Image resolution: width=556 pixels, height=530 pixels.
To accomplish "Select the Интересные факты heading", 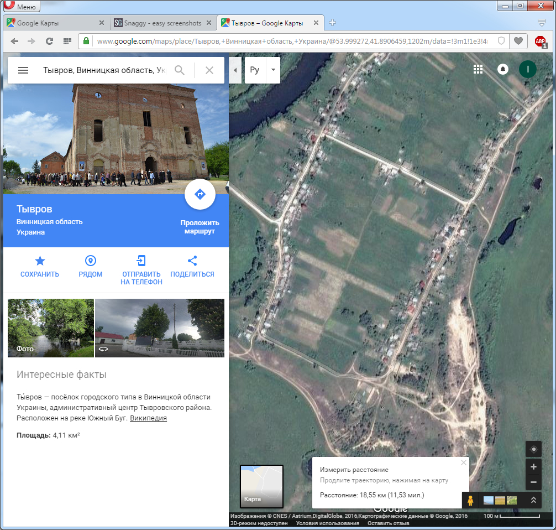I will coord(61,375).
